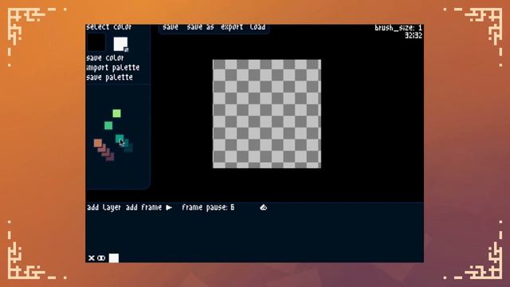This screenshot has width=510, height=287.
Task: Choose the teal palette color
Action: point(119,139)
